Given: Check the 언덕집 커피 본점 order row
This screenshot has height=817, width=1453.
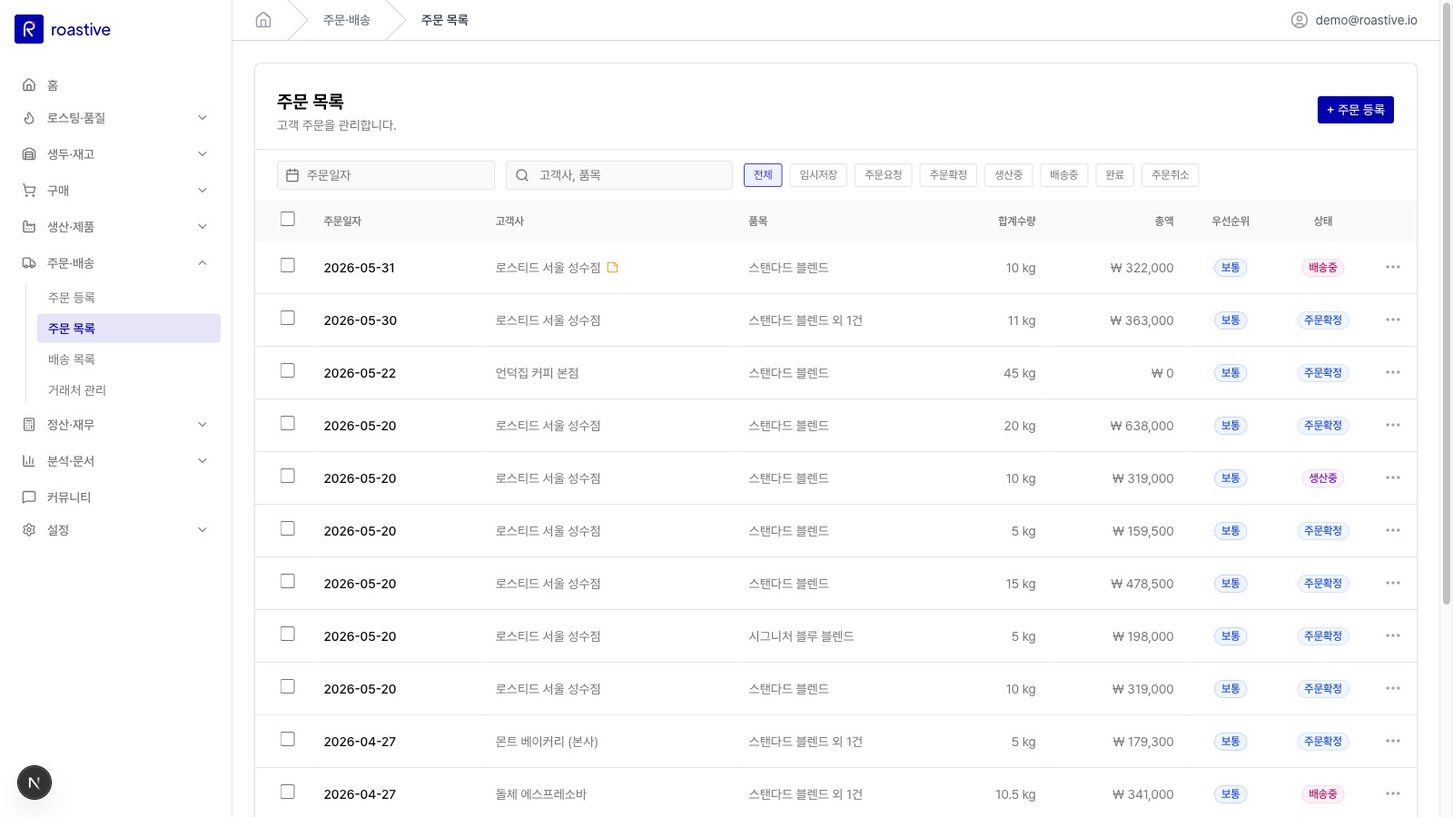Looking at the screenshot, I should tap(288, 370).
